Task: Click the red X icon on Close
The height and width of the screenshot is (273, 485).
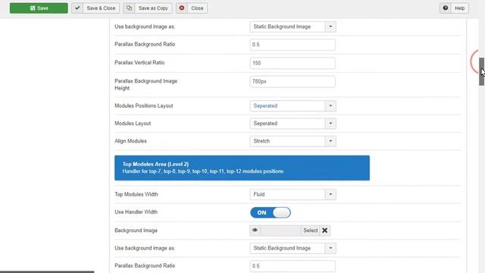Action: [x=182, y=8]
